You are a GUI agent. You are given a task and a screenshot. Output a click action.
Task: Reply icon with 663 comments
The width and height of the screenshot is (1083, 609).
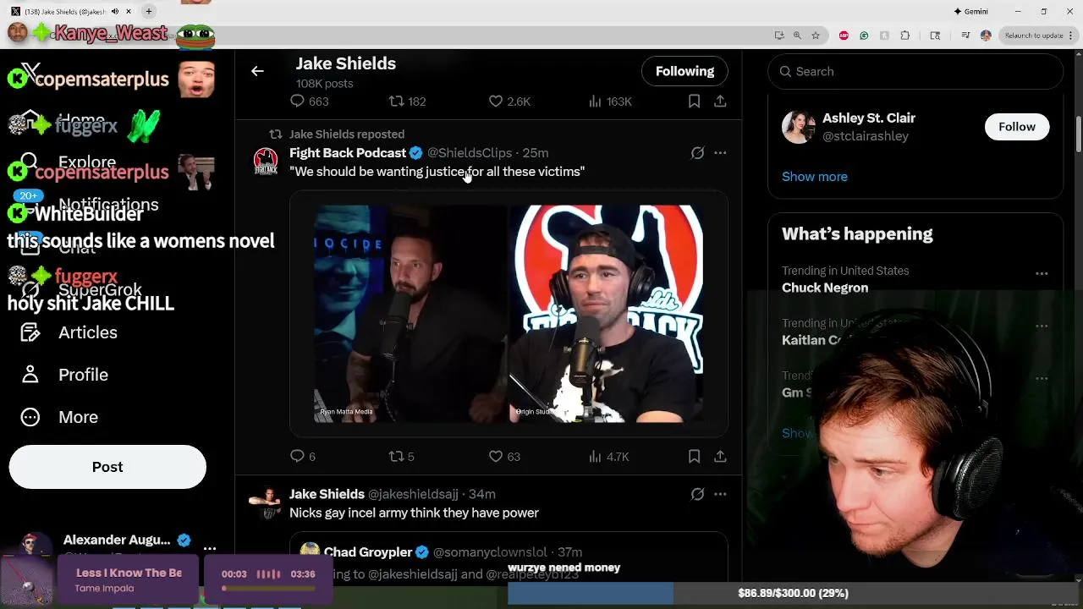tap(297, 101)
